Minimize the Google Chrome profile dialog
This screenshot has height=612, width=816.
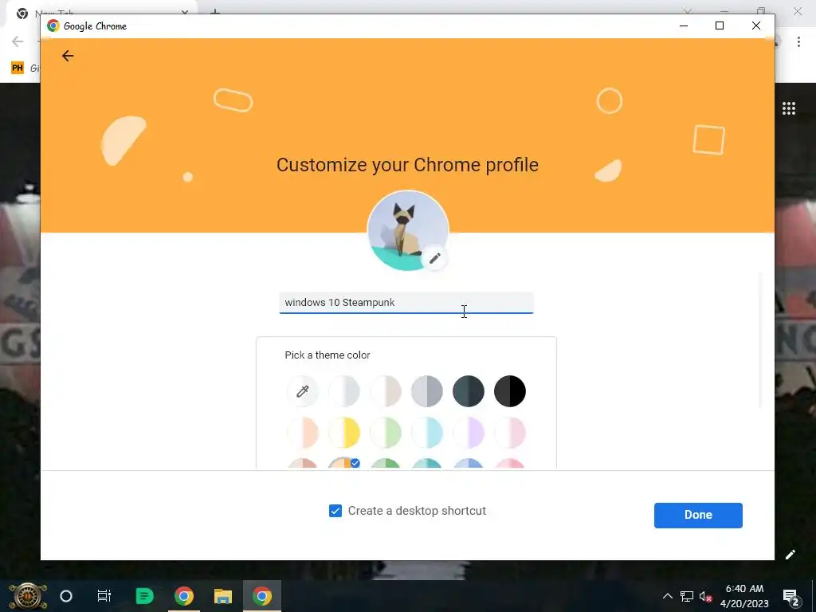(684, 25)
